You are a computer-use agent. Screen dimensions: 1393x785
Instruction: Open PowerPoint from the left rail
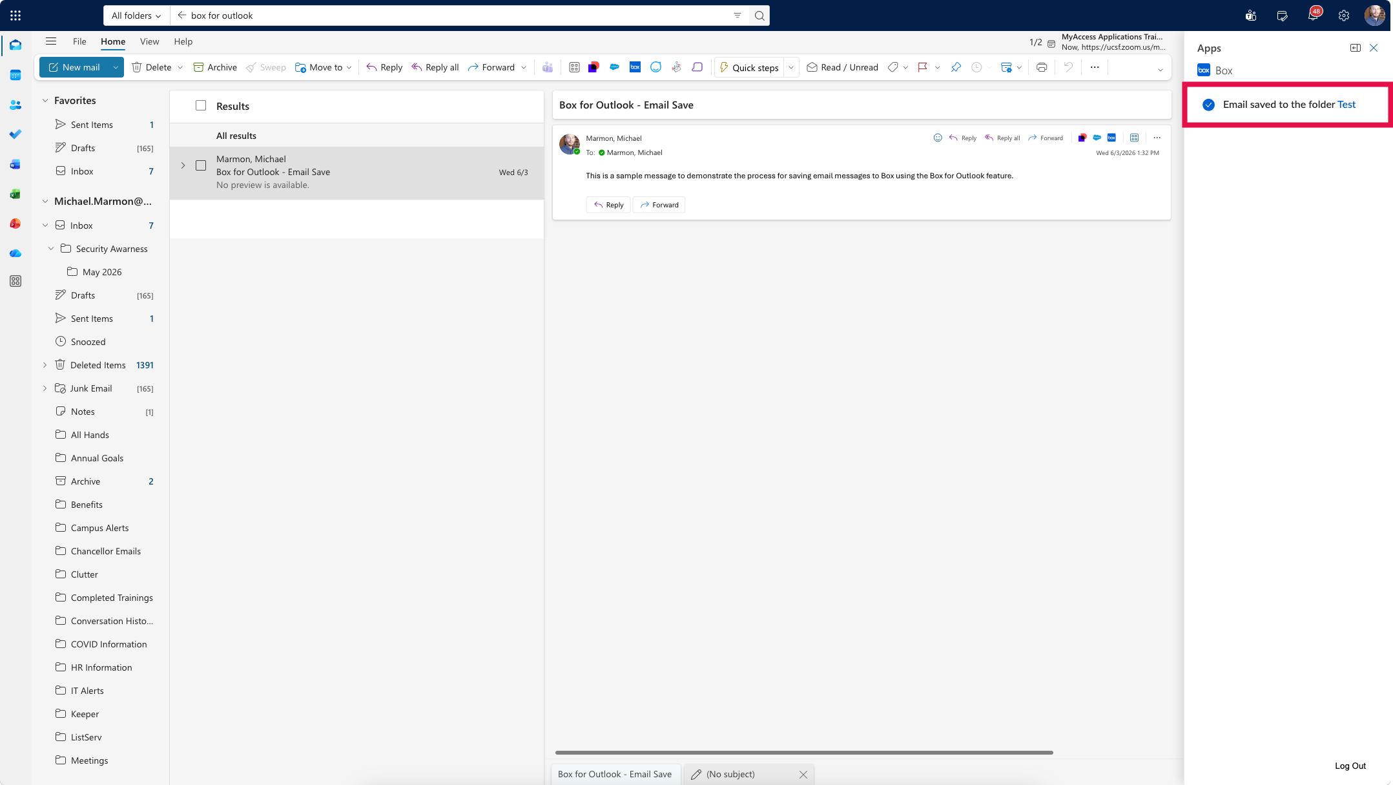(x=15, y=224)
